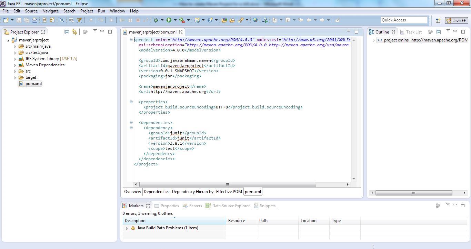Image resolution: width=471 pixels, height=249 pixels.
Task: Toggle Link with Editor in Project Explorer
Action: coord(74,32)
